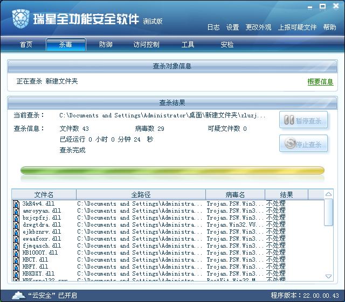Select the HBFY.dll row
This screenshot has height=302, width=345.
click(168, 267)
